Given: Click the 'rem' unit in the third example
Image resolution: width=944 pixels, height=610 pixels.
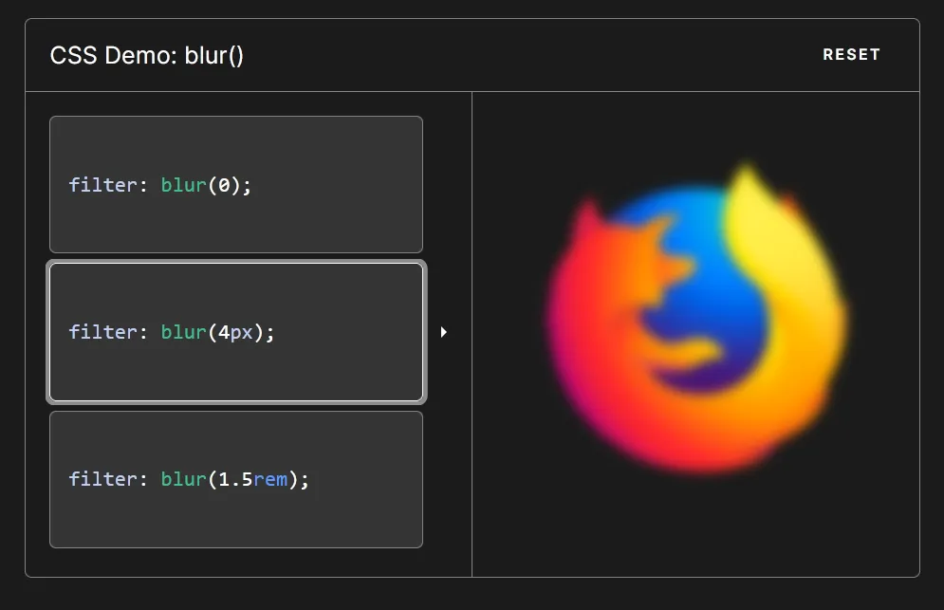Looking at the screenshot, I should (x=270, y=479).
